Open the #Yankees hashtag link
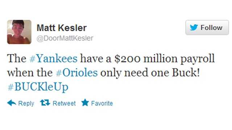The height and width of the screenshot is (130, 232). pyautogui.click(x=53, y=58)
